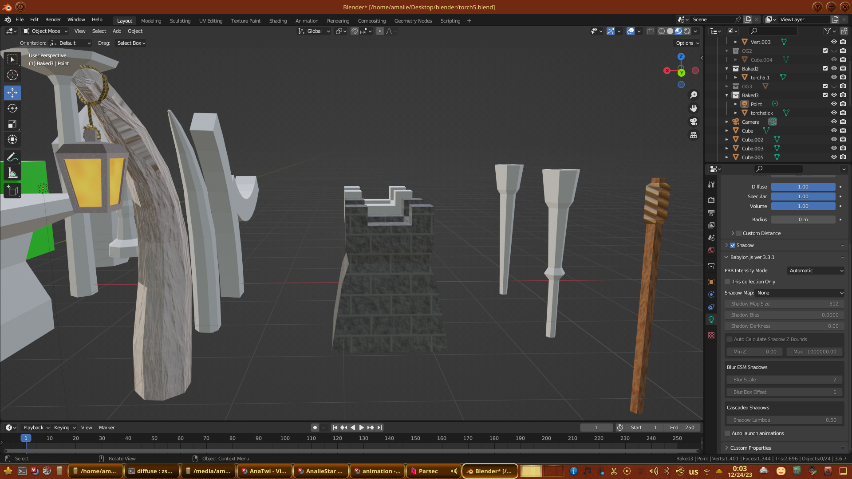Open the Shadow Map dropdown
This screenshot has height=479, width=852.
click(800, 293)
